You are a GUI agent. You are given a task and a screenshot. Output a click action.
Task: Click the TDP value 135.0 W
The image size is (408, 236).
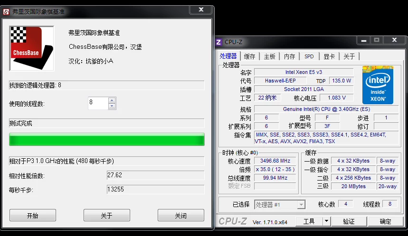[342, 81]
